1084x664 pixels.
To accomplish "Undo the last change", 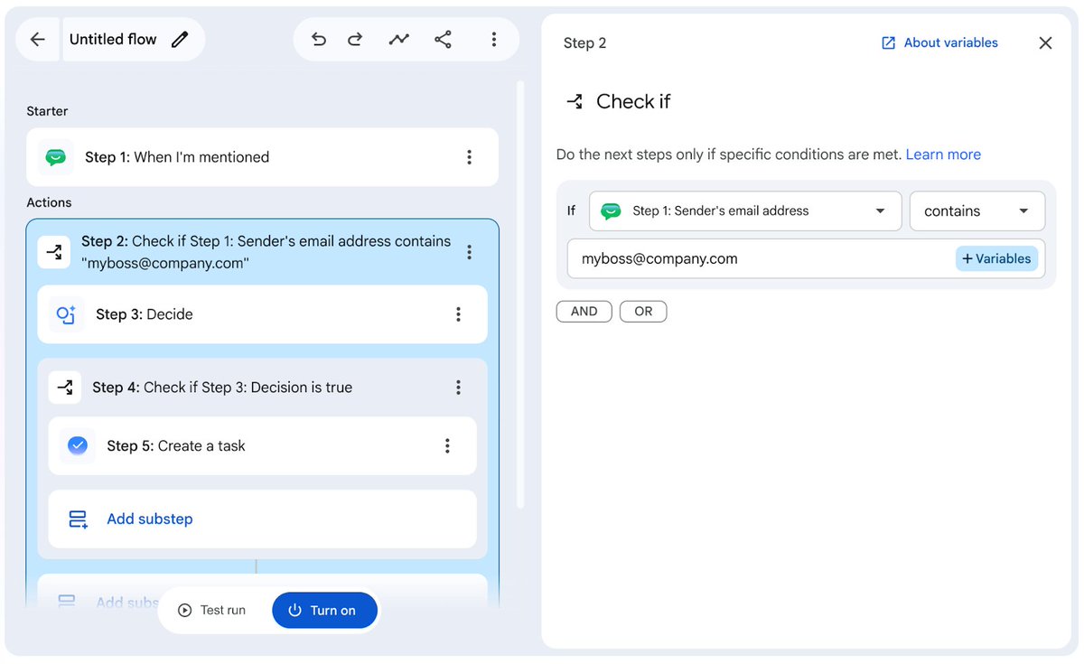I will [x=319, y=40].
